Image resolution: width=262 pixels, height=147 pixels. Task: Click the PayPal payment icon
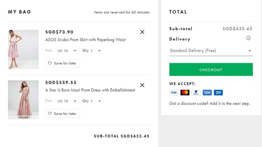click(196, 93)
